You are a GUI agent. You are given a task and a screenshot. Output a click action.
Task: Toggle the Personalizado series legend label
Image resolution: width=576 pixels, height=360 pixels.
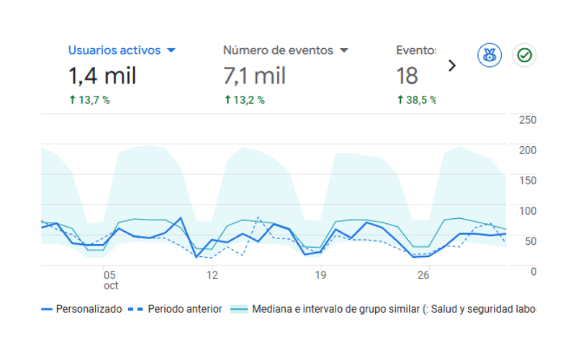[89, 309]
